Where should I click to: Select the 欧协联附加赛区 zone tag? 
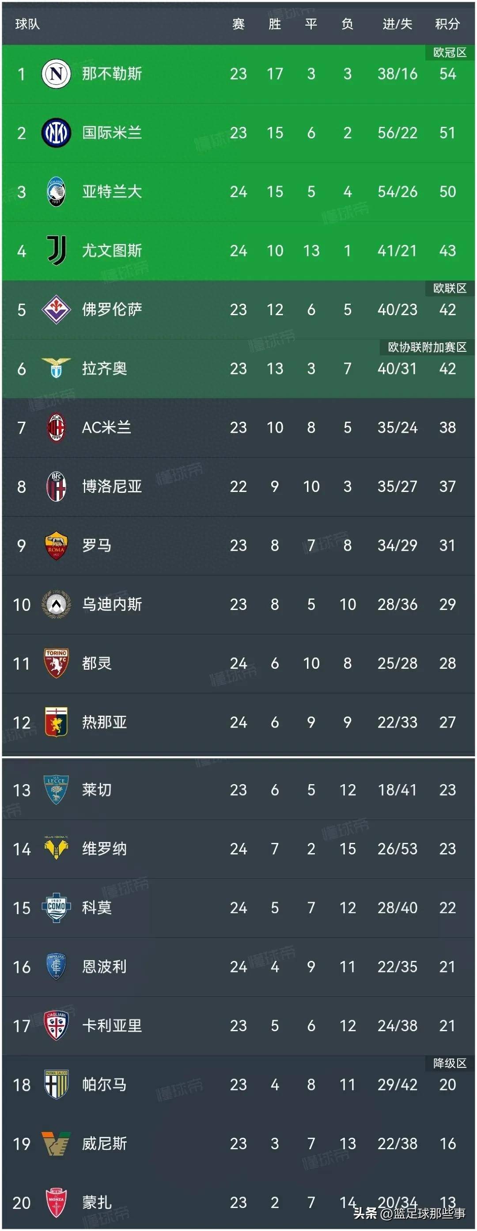pos(427,347)
